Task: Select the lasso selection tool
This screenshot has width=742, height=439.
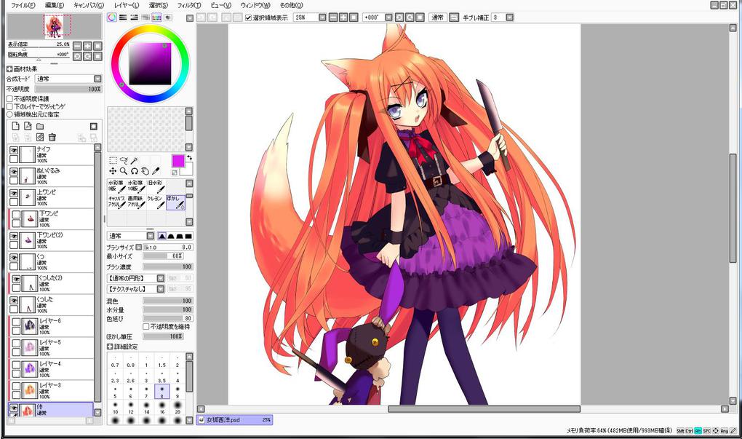Action: [124, 161]
